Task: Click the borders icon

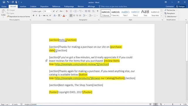Action: tap(95, 15)
